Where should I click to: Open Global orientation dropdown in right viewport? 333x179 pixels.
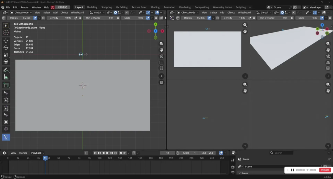click(x=264, y=13)
